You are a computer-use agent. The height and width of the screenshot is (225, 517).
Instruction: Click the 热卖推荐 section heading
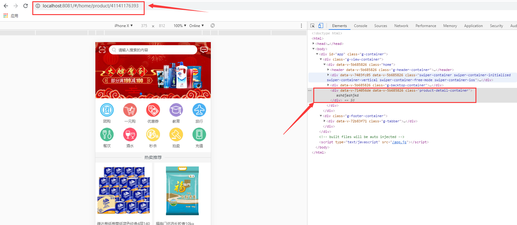153,157
